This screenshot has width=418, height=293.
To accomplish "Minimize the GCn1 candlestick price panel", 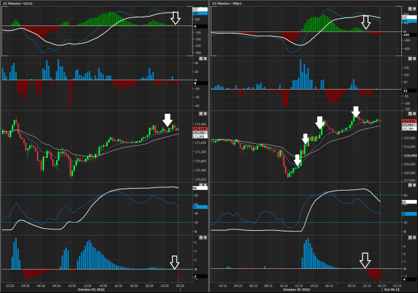I will click(x=201, y=114).
